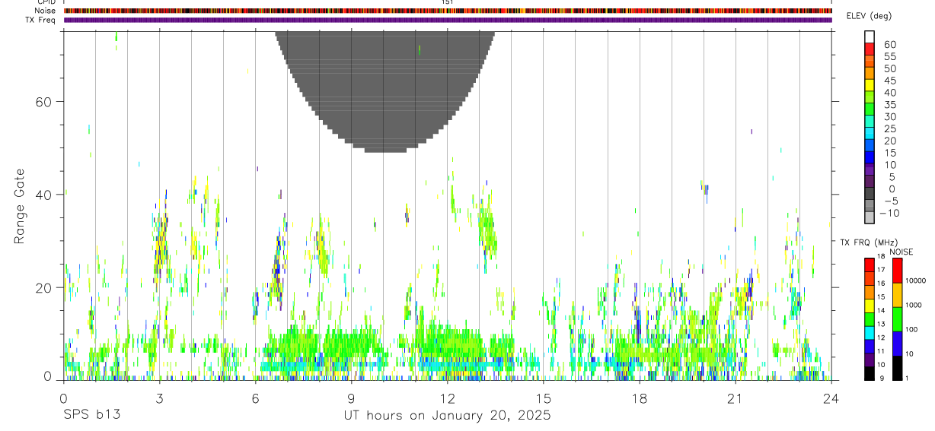This screenshot has height=431, width=935.
Task: Click the purple TX Freq strip bar
Action: tap(447, 20)
